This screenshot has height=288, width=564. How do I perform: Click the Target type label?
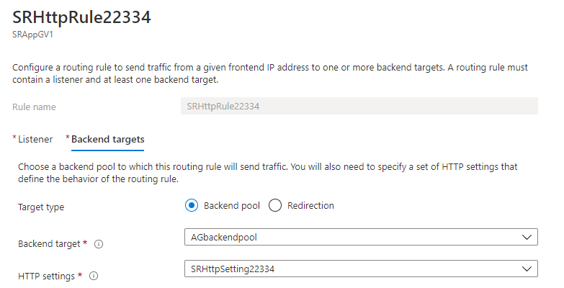coord(41,207)
